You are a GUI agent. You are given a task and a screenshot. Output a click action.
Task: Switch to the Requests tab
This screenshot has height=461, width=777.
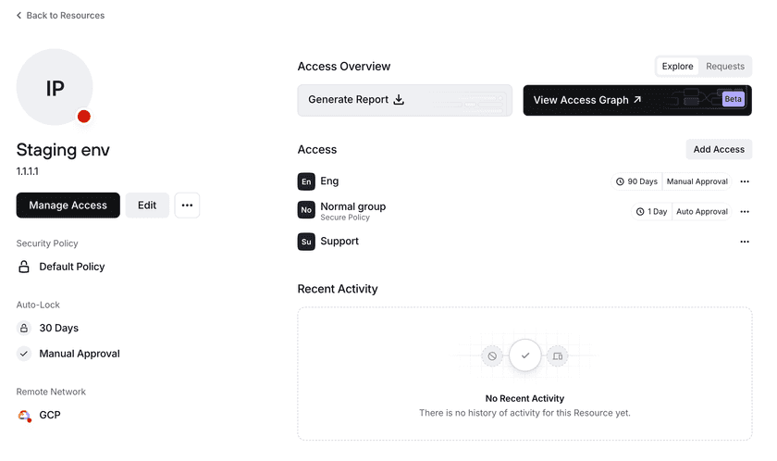[725, 67]
